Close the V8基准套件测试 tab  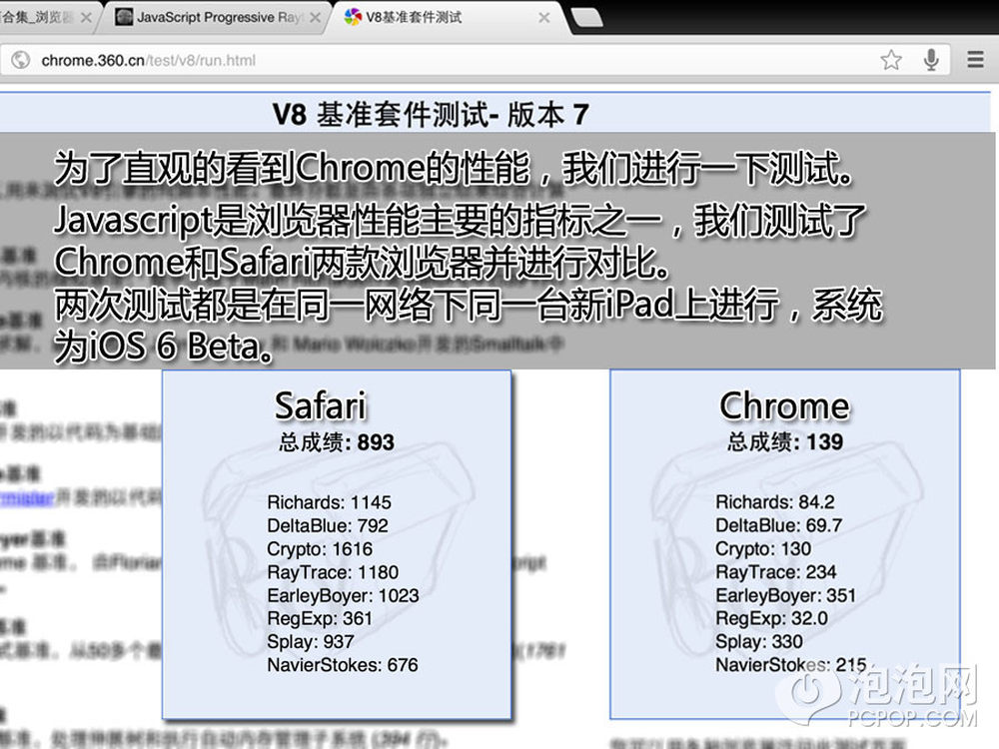pyautogui.click(x=543, y=18)
